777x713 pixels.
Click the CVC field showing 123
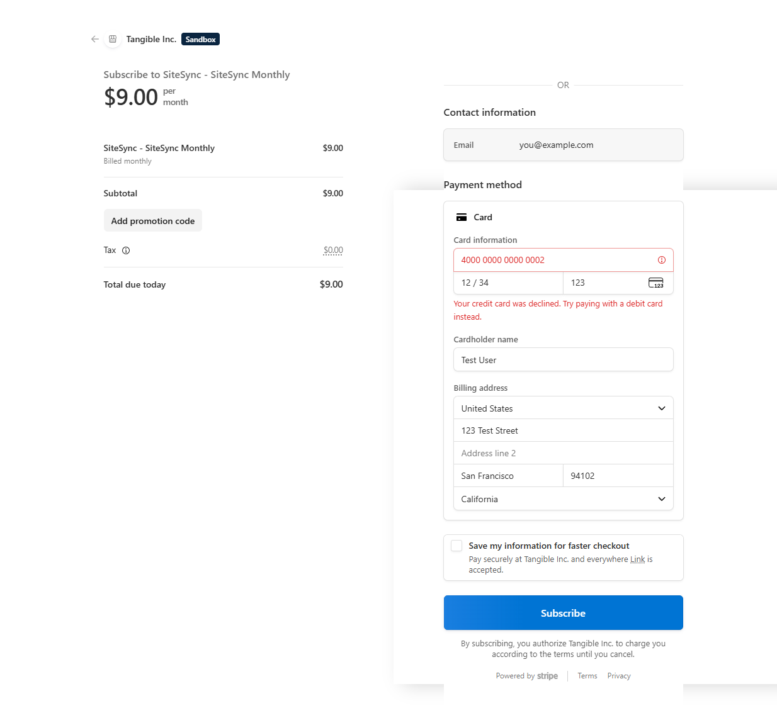618,283
